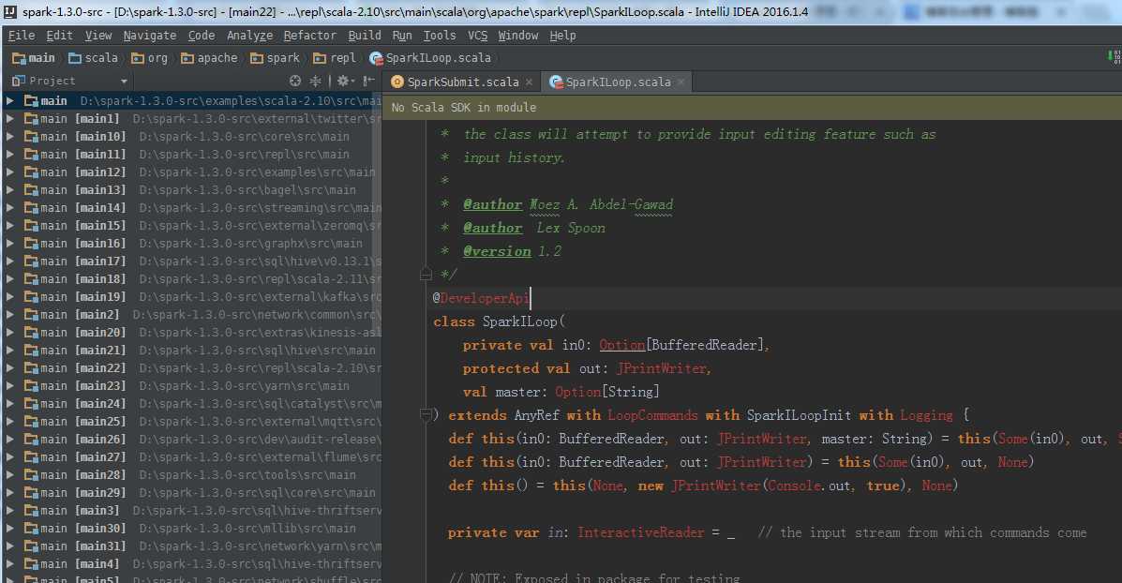Open the Build menu
This screenshot has width=1122, height=583.
[365, 35]
